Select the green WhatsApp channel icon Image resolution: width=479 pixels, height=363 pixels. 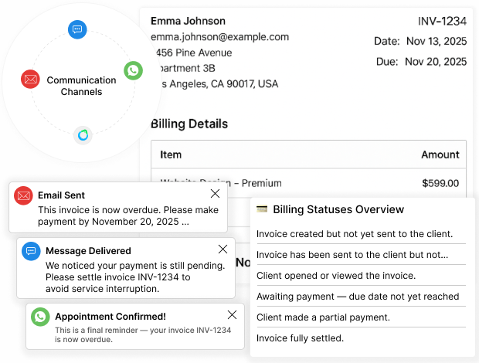(133, 70)
